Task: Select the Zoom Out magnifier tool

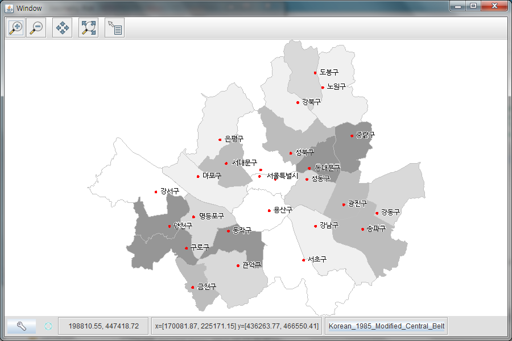Action: 37,27
